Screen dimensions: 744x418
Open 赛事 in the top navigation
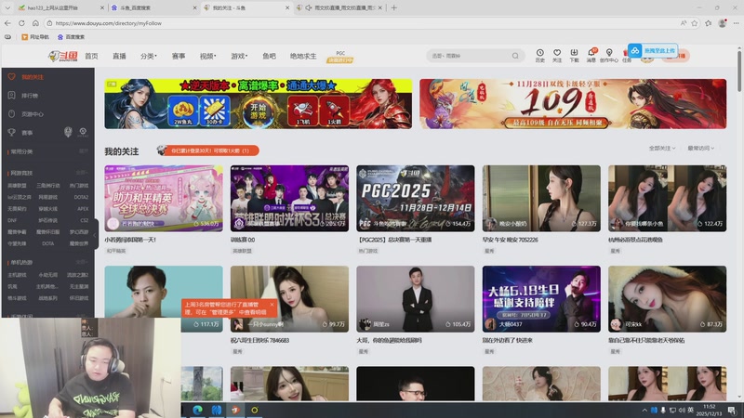[179, 56]
